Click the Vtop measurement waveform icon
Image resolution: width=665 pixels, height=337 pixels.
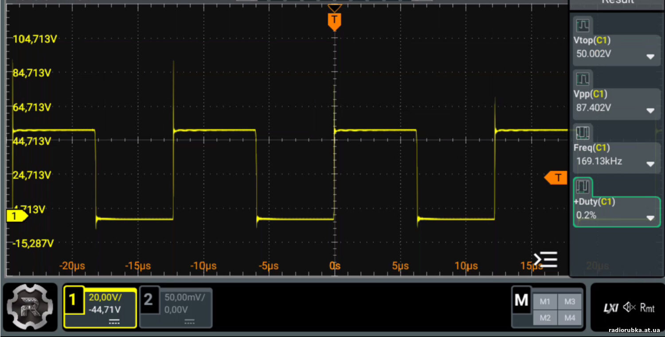pos(583,25)
